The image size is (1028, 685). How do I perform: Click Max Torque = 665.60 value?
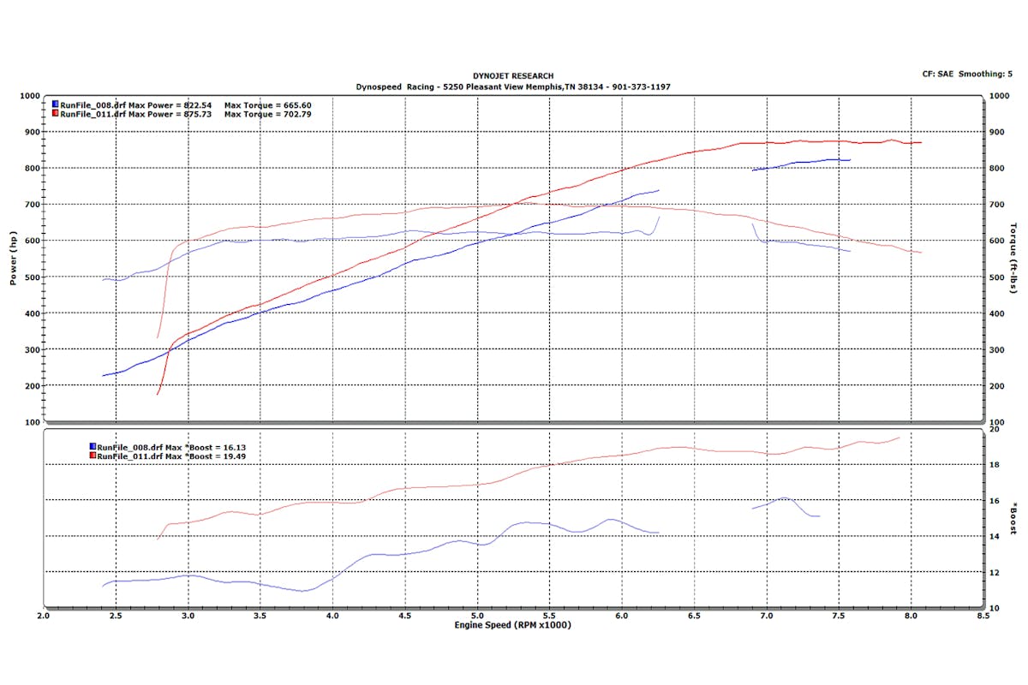[267, 104]
